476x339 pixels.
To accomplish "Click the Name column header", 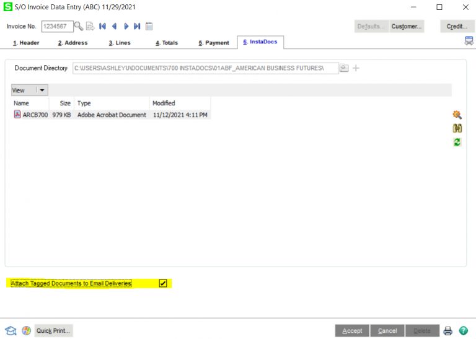I will pyautogui.click(x=22, y=103).
